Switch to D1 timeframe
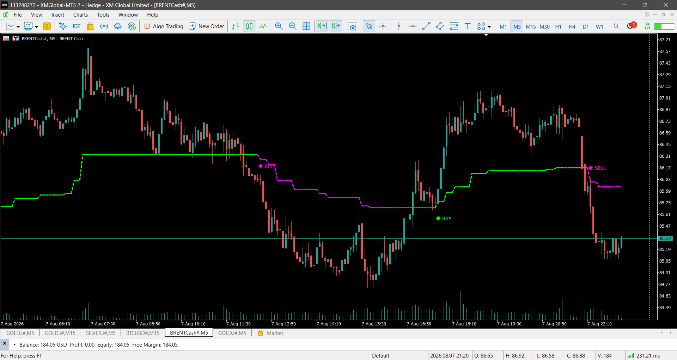This screenshot has height=360, width=677. 586,27
